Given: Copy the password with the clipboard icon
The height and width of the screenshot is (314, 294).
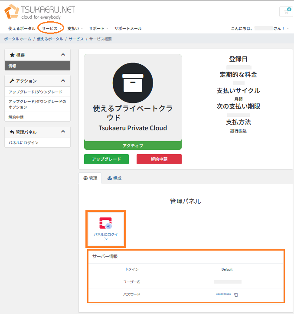Looking at the screenshot, I should click(236, 294).
